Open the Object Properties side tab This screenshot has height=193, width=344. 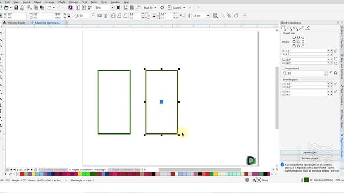tap(342, 37)
